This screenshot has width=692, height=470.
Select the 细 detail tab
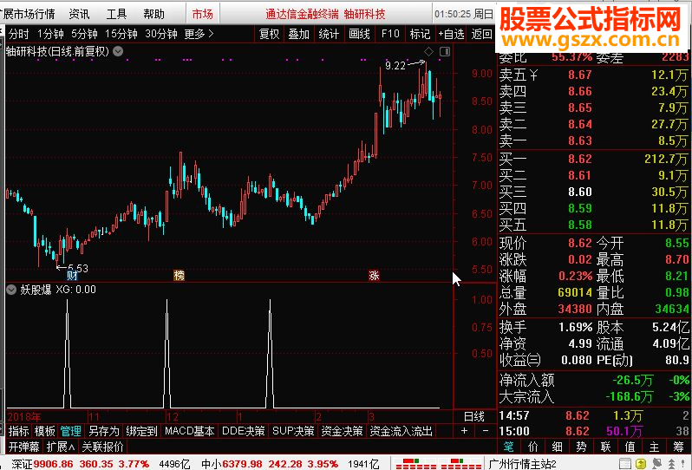click(557, 447)
